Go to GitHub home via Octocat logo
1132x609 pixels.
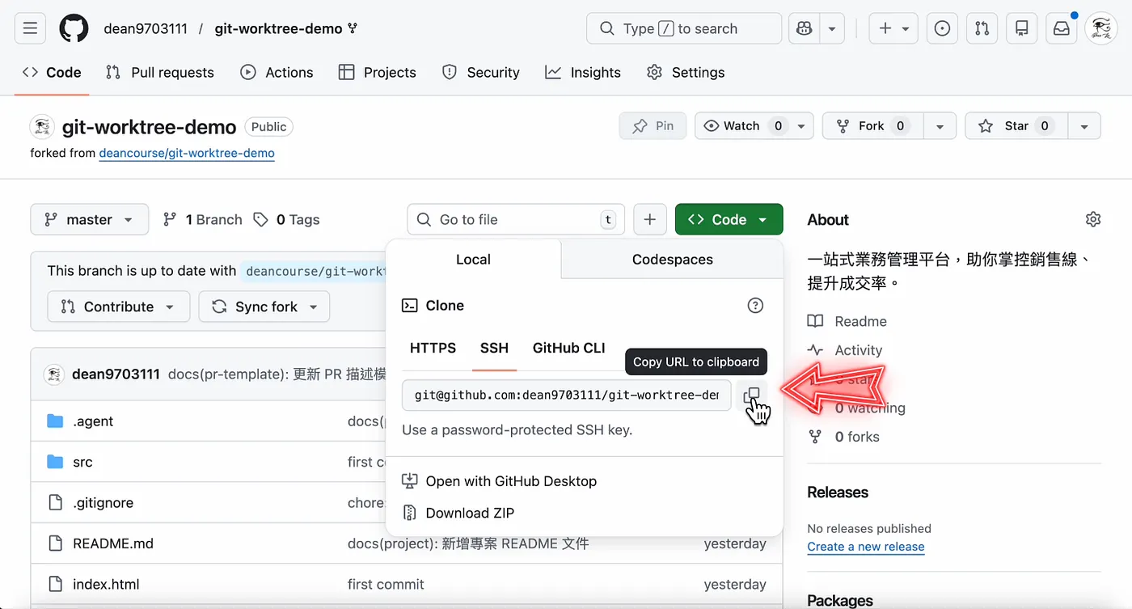click(x=74, y=28)
